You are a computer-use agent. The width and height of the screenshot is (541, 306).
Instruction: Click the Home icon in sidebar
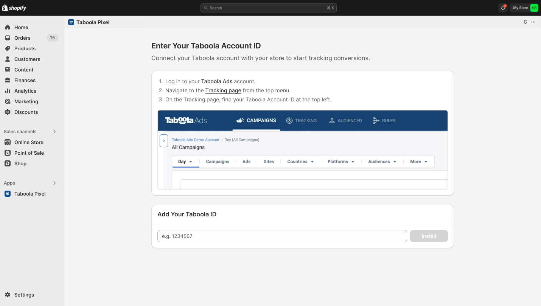coord(8,27)
